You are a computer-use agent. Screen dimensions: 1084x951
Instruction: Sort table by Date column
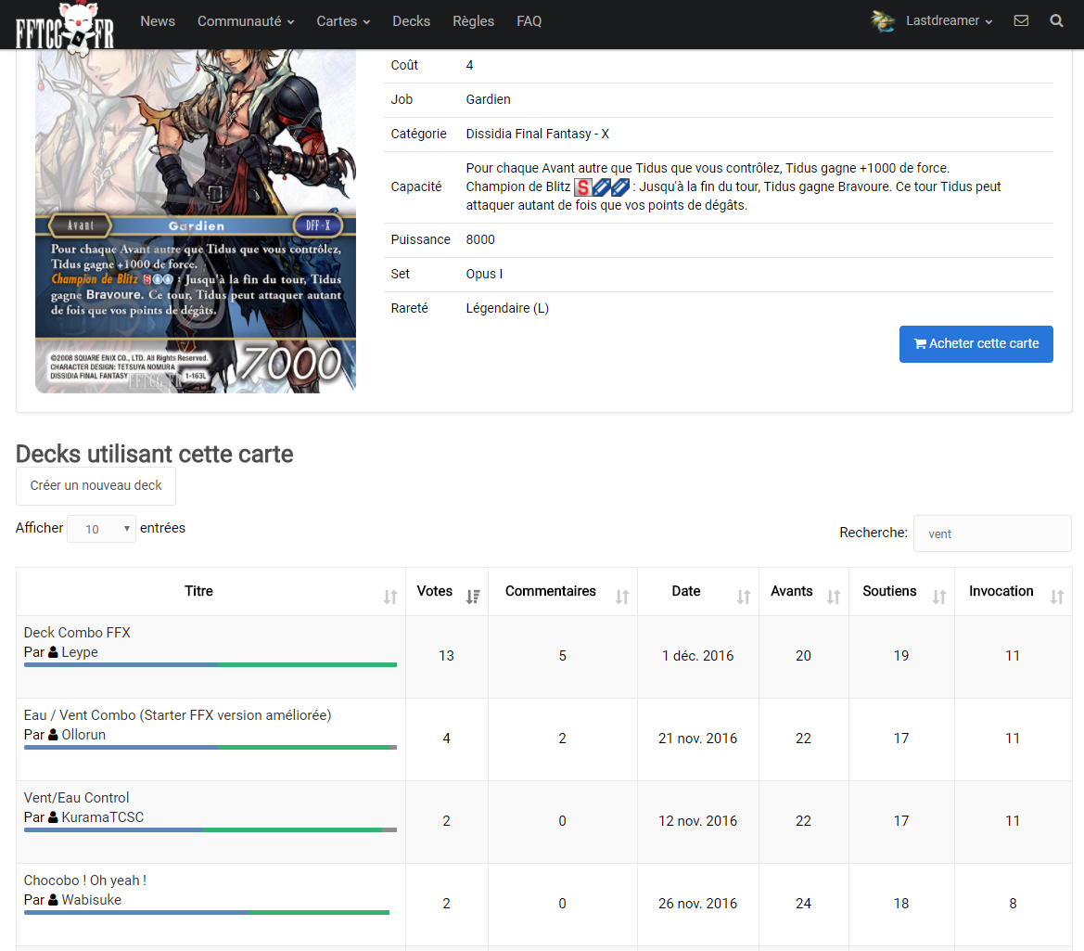tap(698, 591)
